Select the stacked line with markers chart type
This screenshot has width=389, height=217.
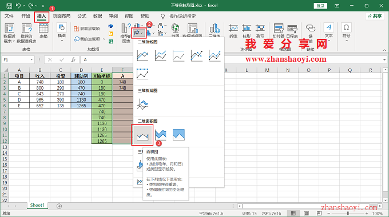tap(215, 55)
